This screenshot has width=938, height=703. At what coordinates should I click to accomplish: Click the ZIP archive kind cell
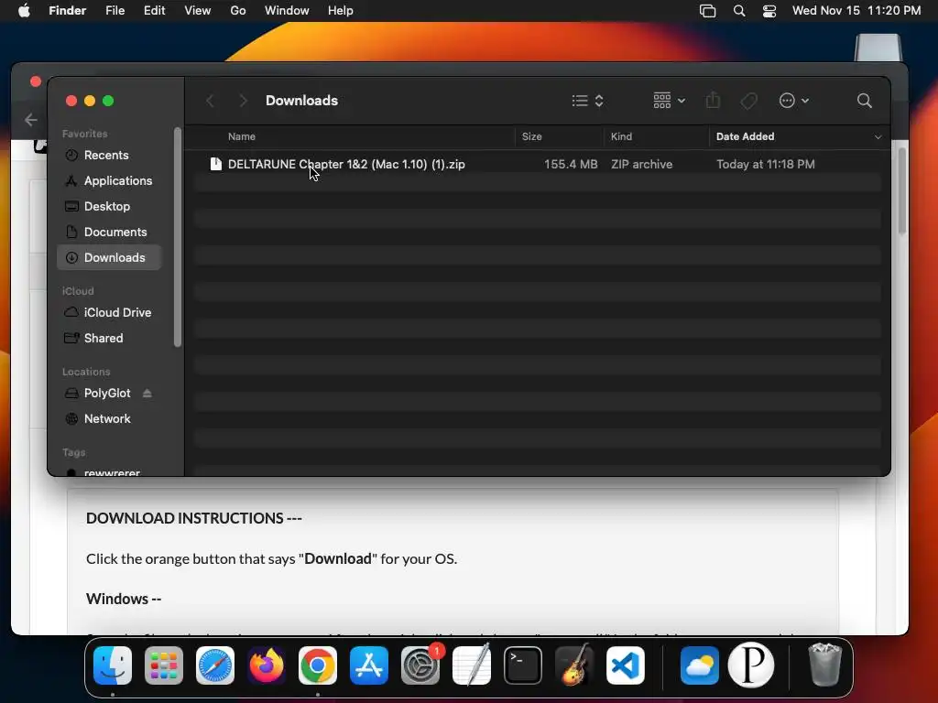(x=641, y=165)
